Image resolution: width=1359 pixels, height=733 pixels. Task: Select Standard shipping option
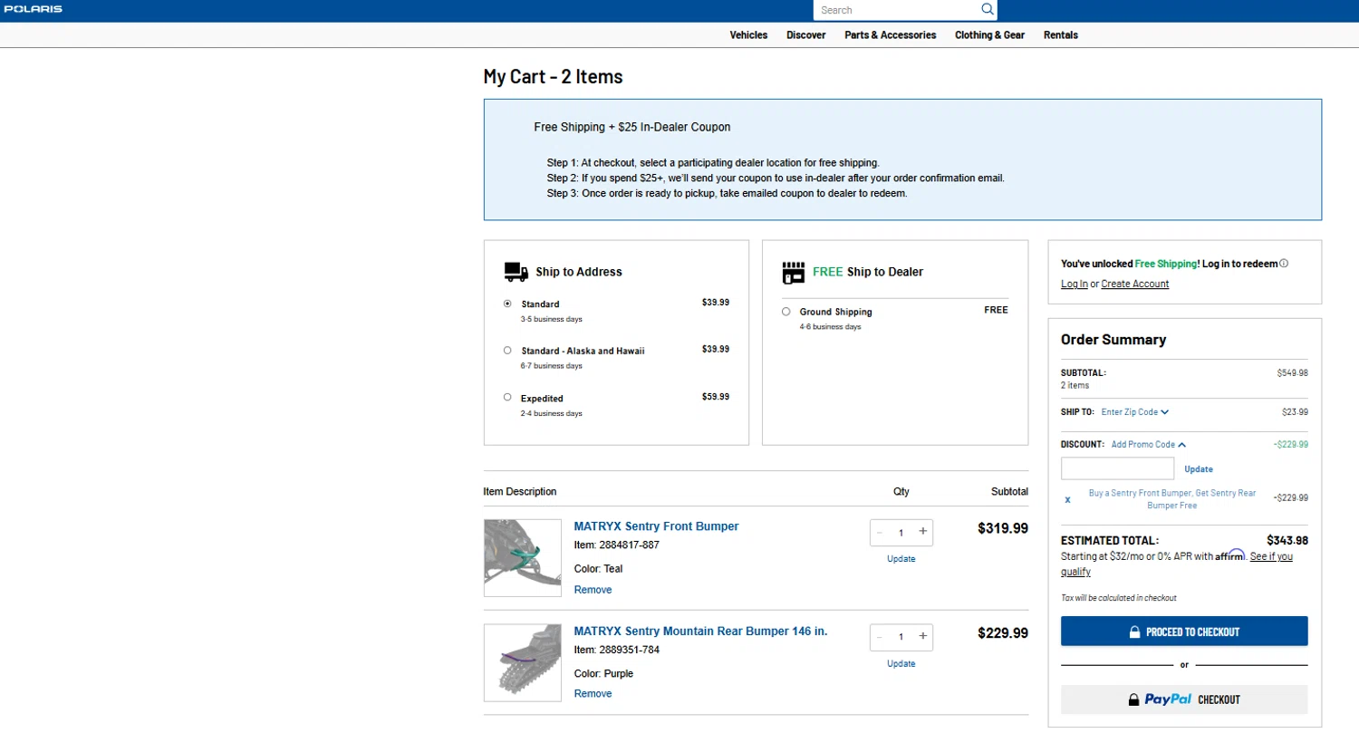[507, 304]
